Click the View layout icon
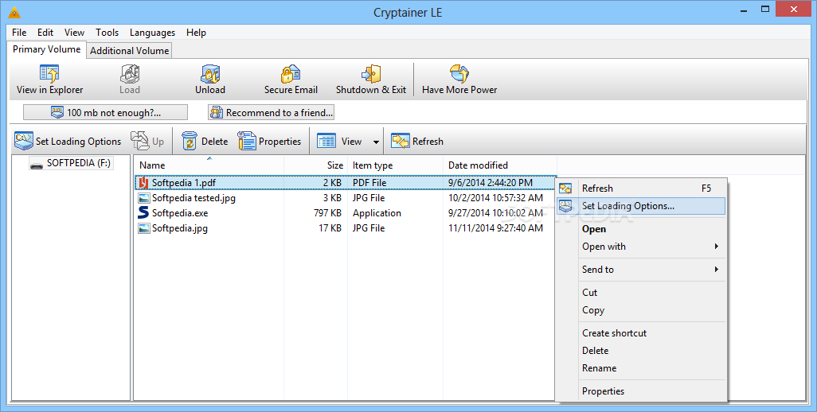The height and width of the screenshot is (412, 817). pos(326,142)
